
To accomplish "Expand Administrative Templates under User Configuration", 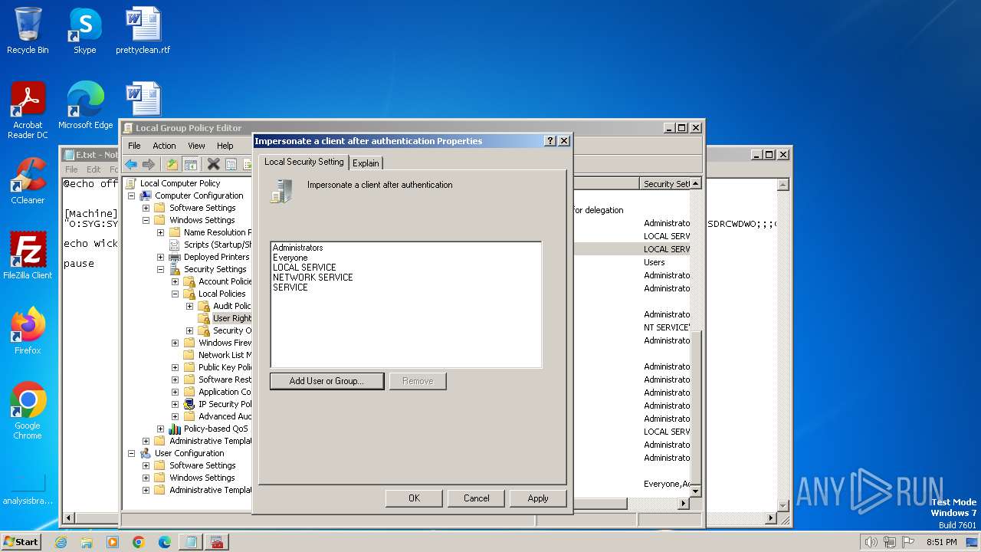I will [146, 490].
